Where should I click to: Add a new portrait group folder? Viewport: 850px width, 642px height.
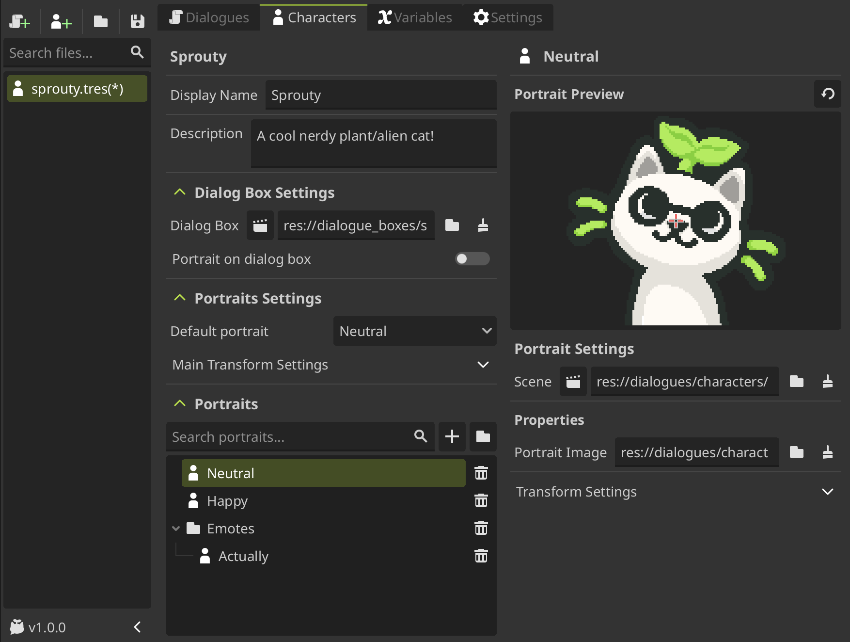[x=483, y=436]
